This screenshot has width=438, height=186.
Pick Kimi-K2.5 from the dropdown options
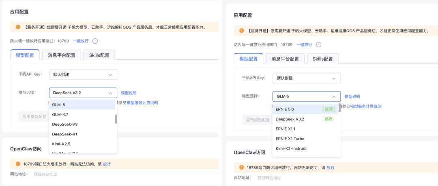61,144
